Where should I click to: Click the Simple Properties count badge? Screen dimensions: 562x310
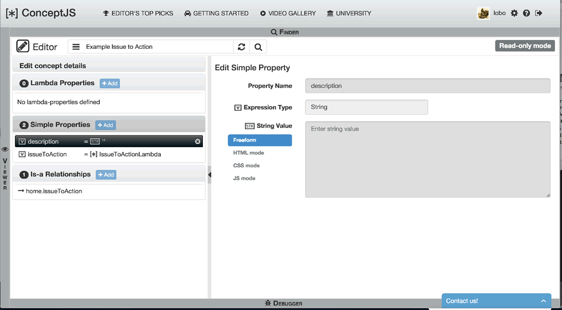[24, 125]
